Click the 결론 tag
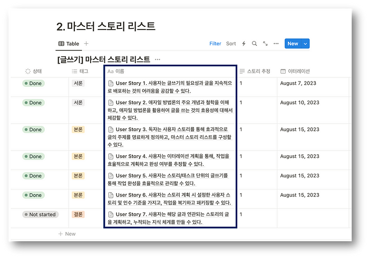The height and width of the screenshot is (259, 369). coord(78,215)
